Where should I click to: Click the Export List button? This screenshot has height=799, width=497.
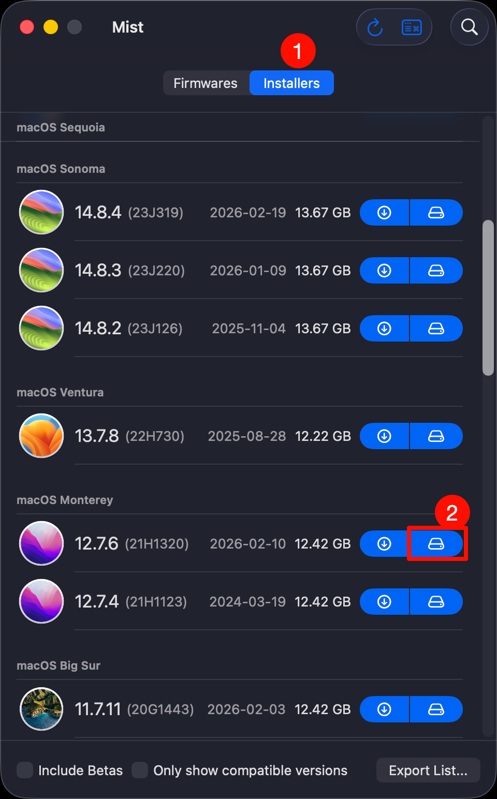428,771
